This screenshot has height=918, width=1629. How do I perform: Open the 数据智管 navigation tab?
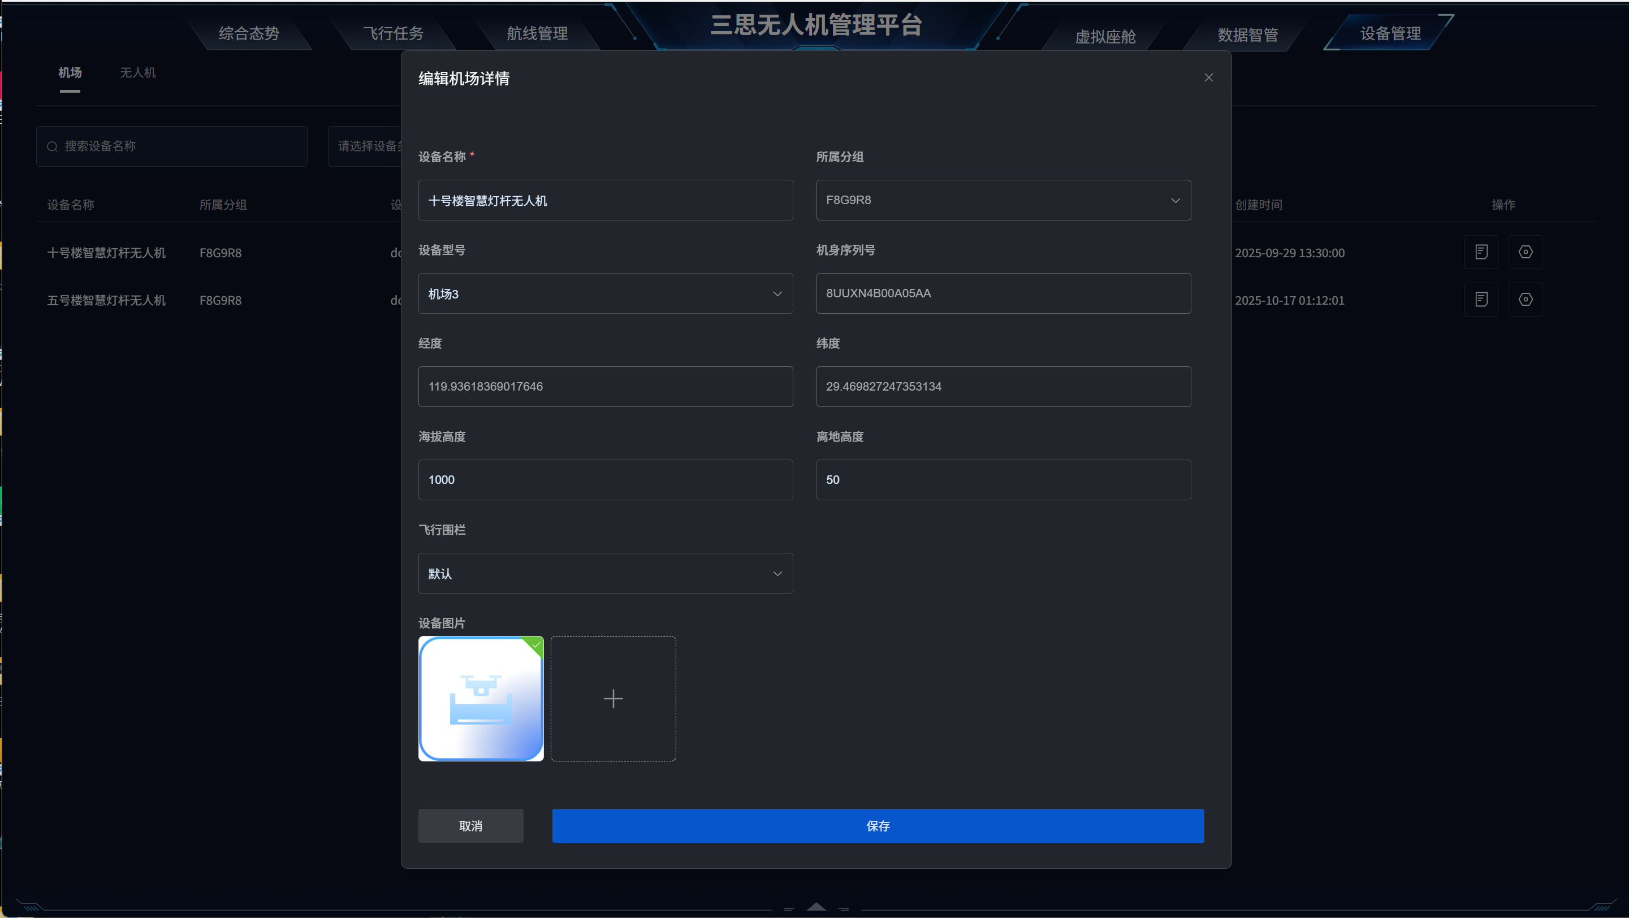point(1247,36)
